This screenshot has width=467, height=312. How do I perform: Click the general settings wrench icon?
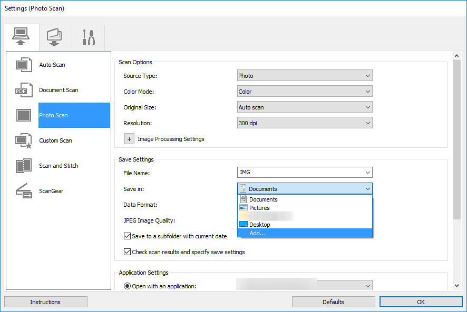coord(88,37)
